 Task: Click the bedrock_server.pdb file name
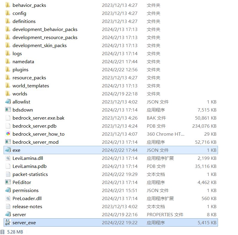click(34, 126)
